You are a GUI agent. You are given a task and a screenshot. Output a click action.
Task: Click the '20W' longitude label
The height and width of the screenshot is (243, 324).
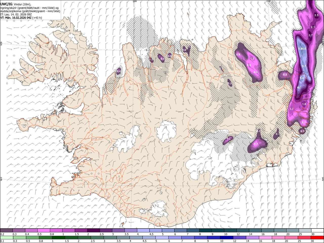135,1
